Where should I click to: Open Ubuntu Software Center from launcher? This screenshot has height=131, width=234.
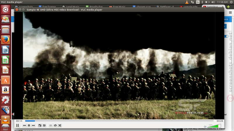pyautogui.click(x=5, y=80)
